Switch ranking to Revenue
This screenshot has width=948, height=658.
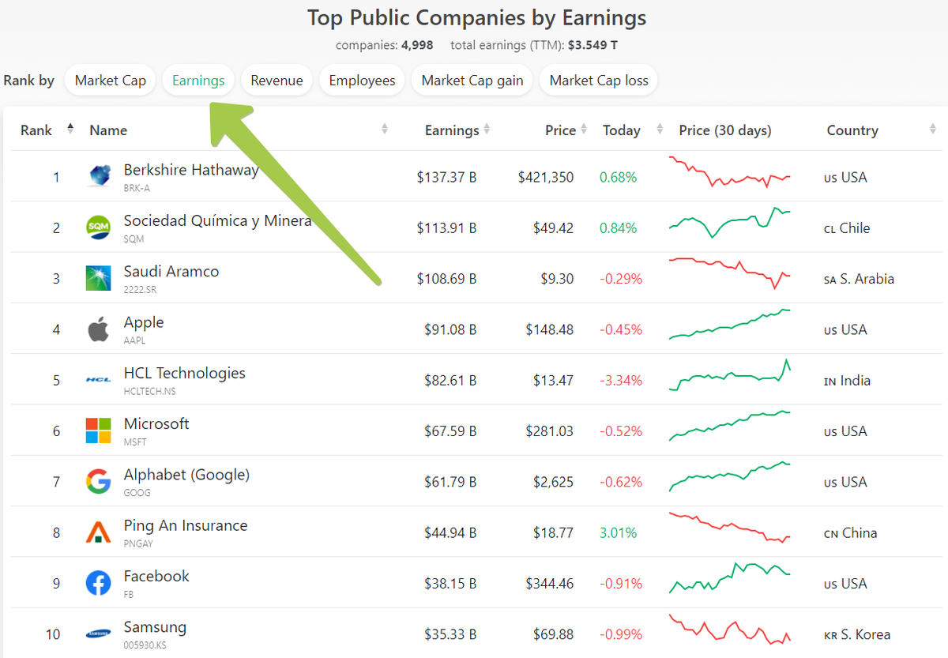276,80
